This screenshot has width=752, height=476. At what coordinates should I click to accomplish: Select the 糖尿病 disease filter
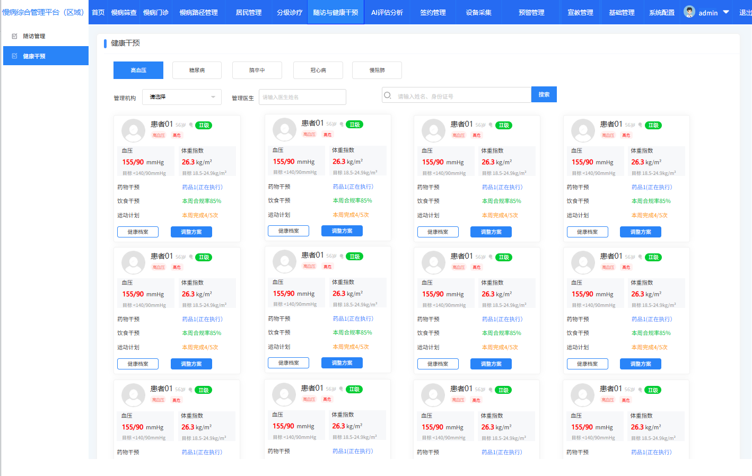197,70
